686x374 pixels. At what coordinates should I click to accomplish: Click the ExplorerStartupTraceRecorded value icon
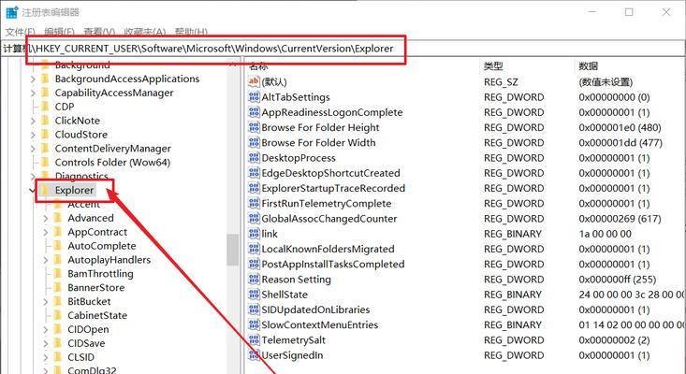[254, 188]
